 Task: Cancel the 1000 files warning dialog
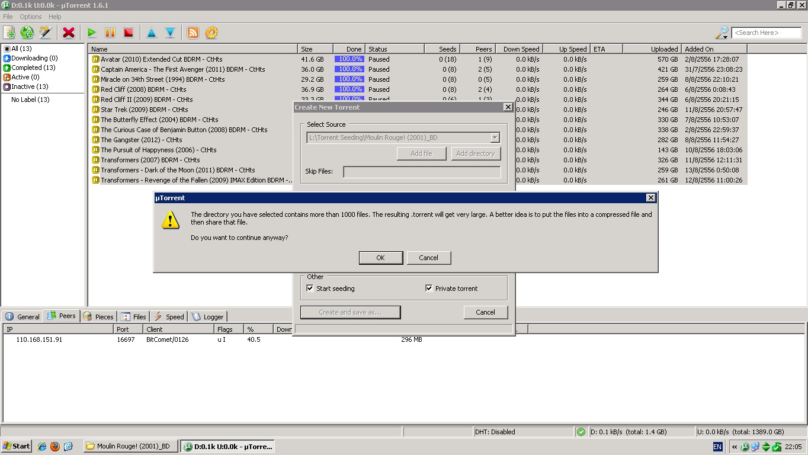[x=429, y=258]
